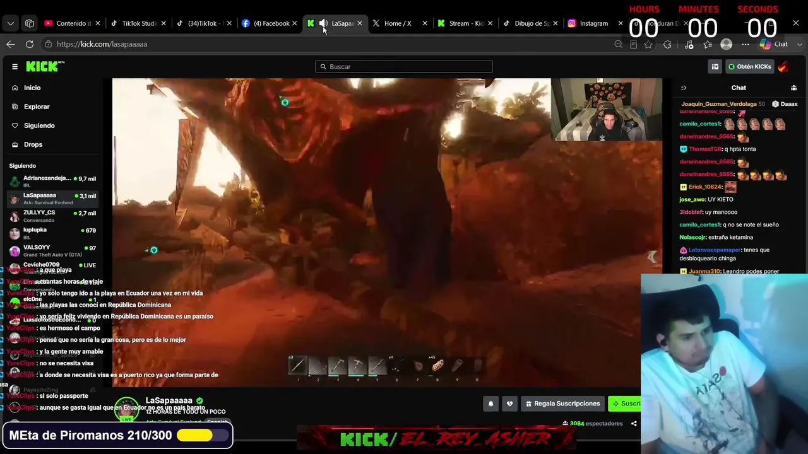
Task: Collapse the chat panel with arrow icon
Action: click(x=683, y=88)
